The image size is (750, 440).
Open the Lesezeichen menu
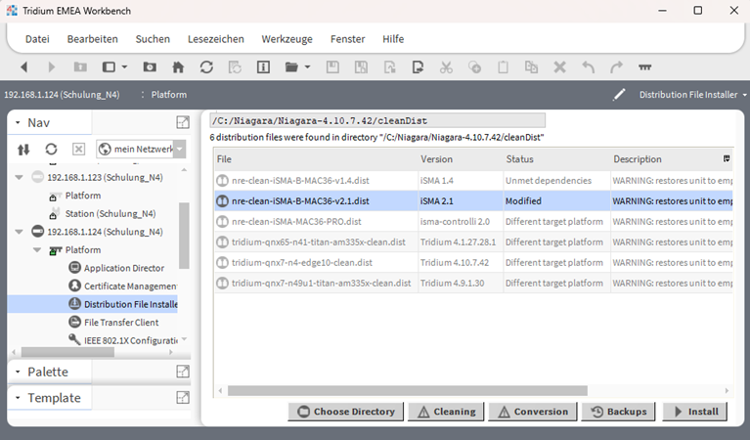coord(216,39)
